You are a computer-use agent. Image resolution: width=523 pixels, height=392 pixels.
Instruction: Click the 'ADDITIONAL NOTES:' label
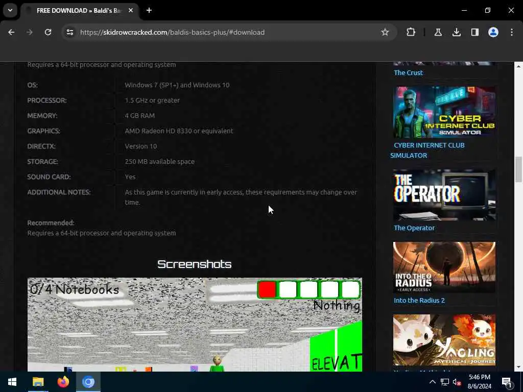click(x=59, y=192)
